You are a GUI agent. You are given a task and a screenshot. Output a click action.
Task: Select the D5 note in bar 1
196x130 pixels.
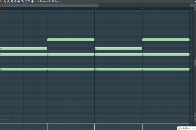click(23, 69)
